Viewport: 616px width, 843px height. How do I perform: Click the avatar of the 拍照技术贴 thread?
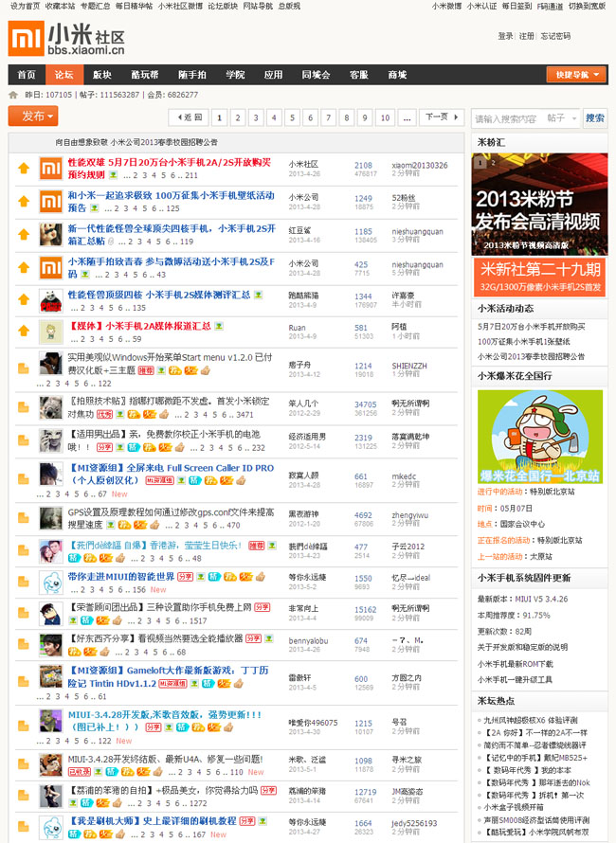point(51,407)
